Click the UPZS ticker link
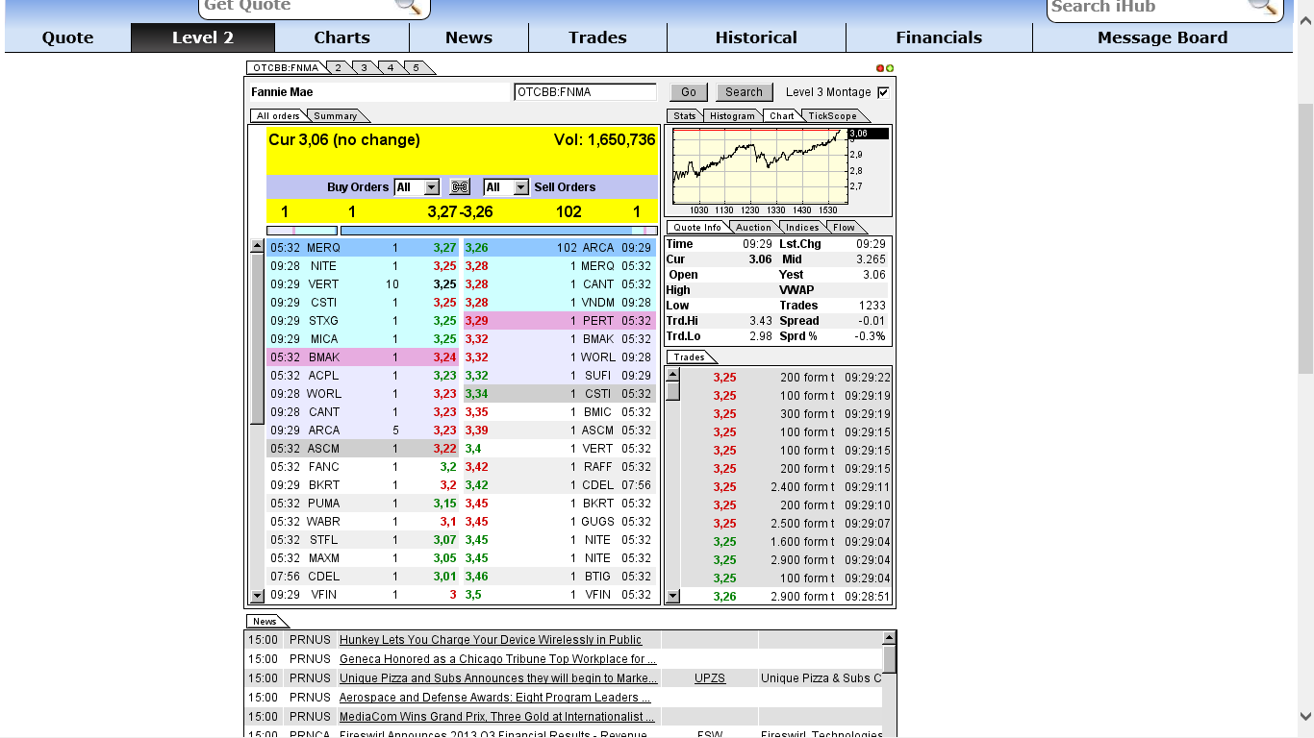The image size is (1314, 738). point(710,678)
